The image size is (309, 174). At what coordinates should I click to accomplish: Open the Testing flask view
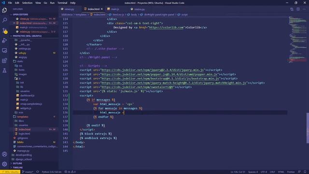click(x=4, y=71)
